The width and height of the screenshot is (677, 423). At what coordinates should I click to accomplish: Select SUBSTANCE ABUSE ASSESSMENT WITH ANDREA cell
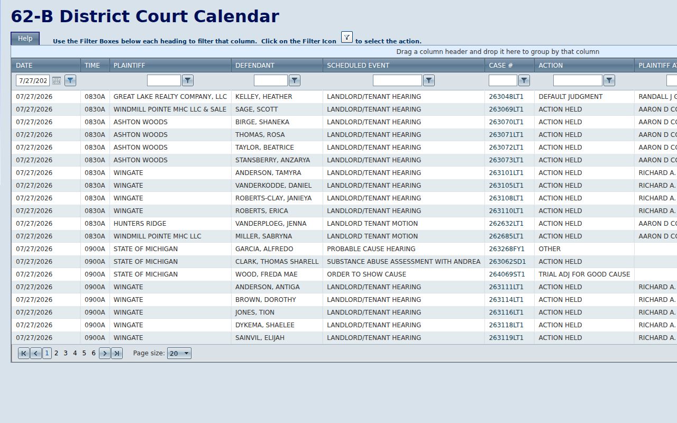[404, 262]
